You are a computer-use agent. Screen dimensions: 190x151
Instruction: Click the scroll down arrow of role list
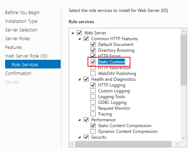tap(183, 138)
